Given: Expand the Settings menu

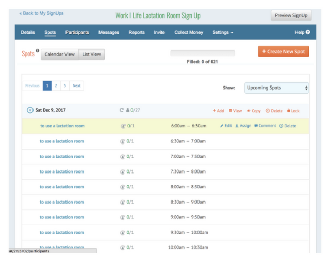Looking at the screenshot, I should tap(223, 32).
